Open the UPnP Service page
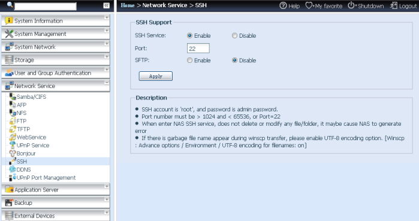The width and height of the screenshot is (419, 221). pos(33,146)
